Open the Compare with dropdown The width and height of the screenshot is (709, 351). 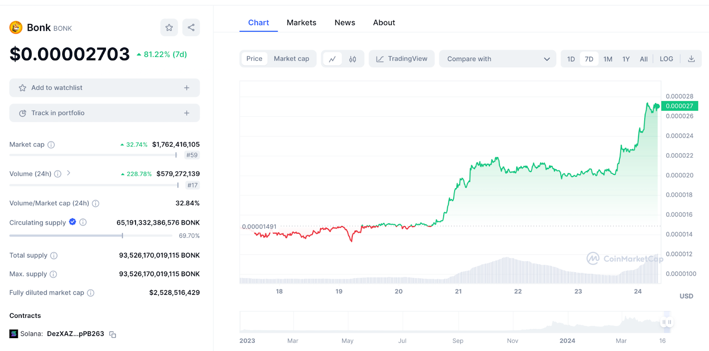[498, 59]
